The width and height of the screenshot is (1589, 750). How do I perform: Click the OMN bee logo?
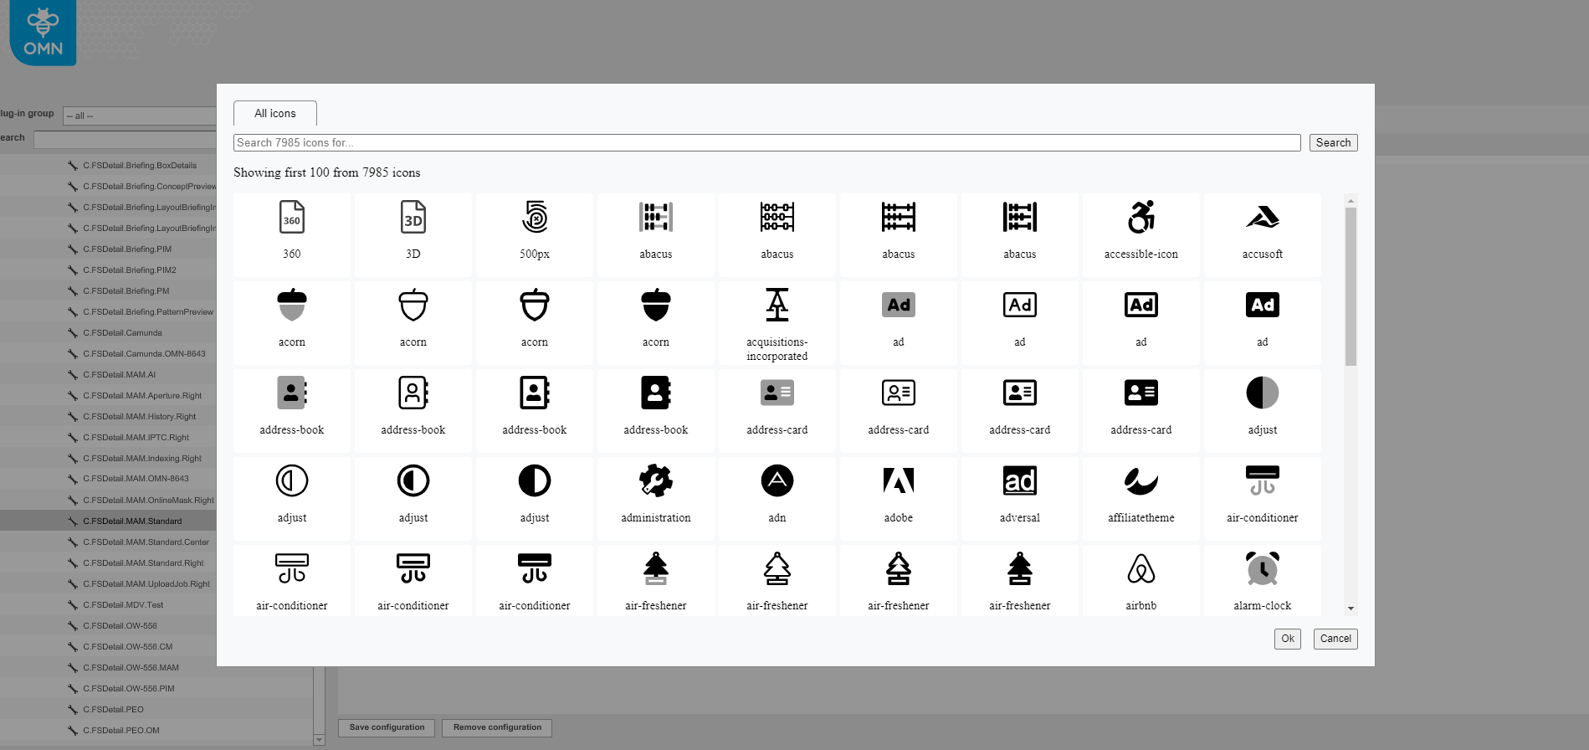[x=43, y=32]
